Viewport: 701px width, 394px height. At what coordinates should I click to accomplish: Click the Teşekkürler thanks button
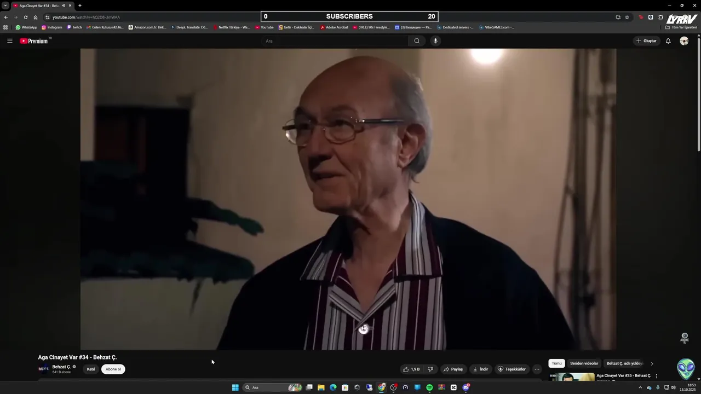[x=512, y=369]
